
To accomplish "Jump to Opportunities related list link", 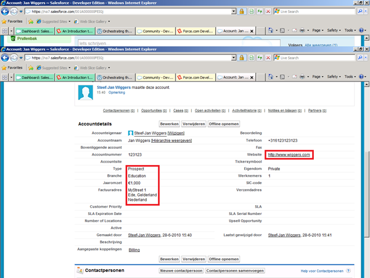I will point(154,111).
